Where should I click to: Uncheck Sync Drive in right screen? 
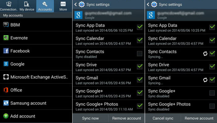[212, 66]
